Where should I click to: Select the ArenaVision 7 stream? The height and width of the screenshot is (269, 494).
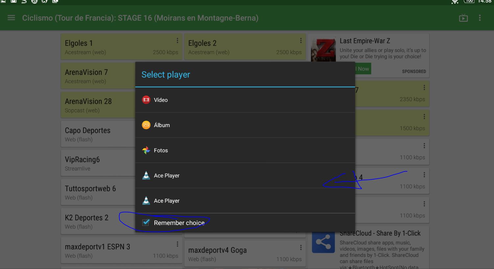click(98, 76)
